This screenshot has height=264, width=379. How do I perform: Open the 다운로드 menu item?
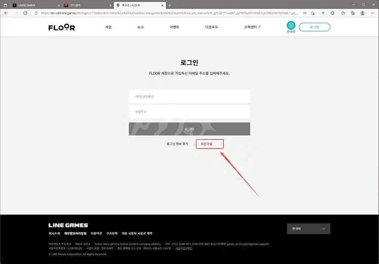(212, 27)
